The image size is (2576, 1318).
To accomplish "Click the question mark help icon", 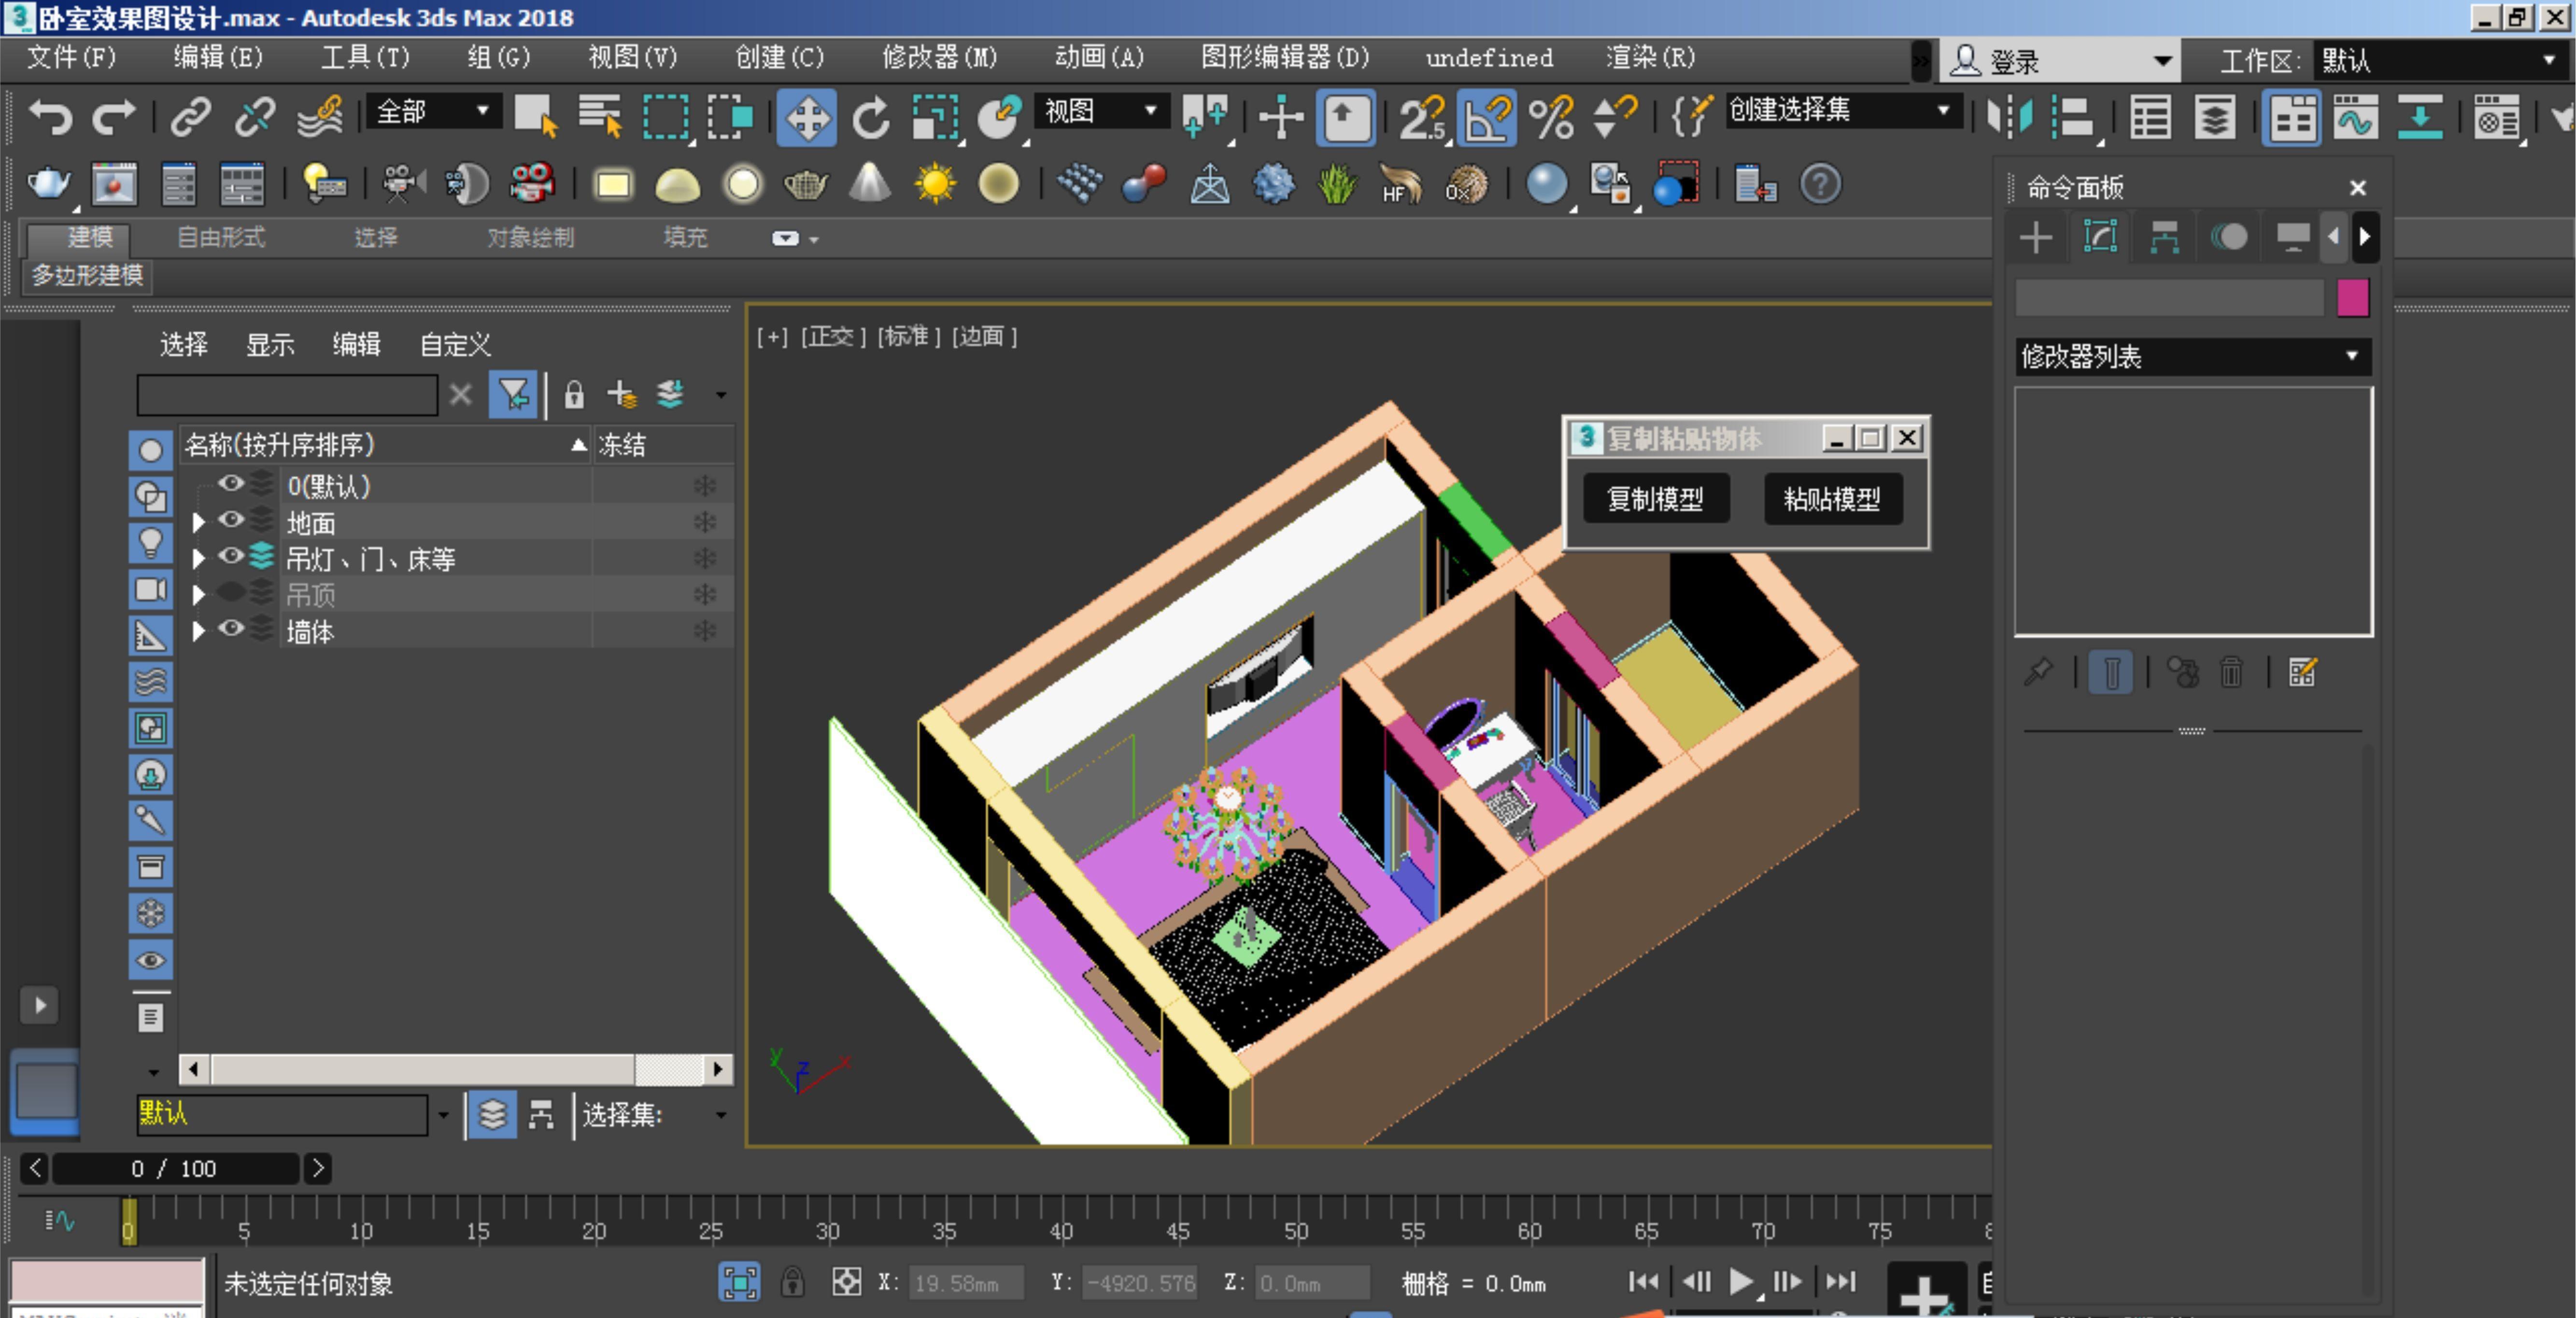I will click(x=1820, y=184).
